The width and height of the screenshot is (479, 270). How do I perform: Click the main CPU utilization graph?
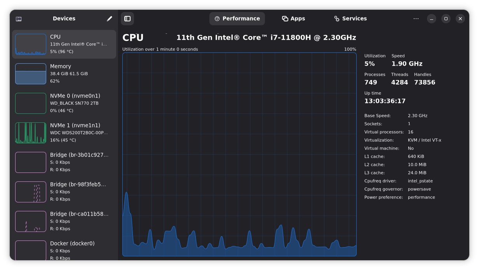click(x=239, y=155)
